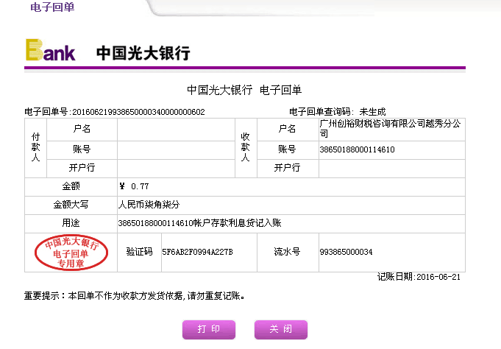Viewport: 501px width, 349px height.
Task: Click the posting date 2016-06-21
Action: [x=438, y=277]
